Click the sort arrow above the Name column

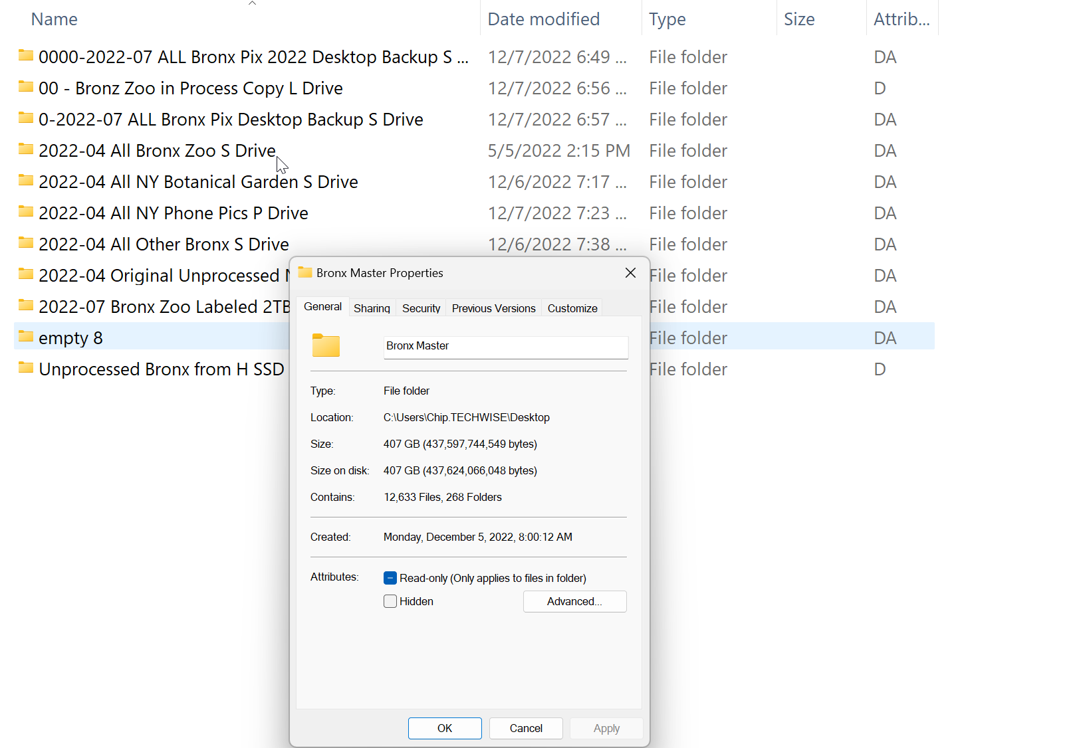(x=252, y=3)
